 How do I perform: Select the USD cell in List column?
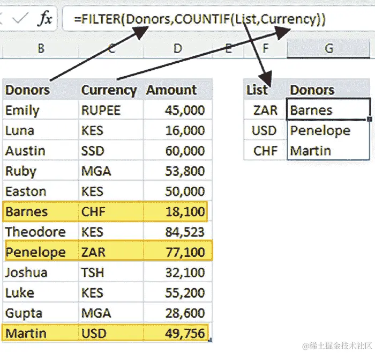click(x=265, y=130)
